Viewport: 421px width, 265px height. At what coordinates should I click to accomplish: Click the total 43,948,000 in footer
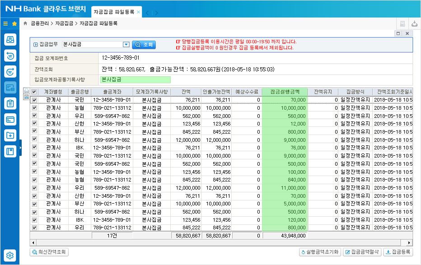point(293,236)
